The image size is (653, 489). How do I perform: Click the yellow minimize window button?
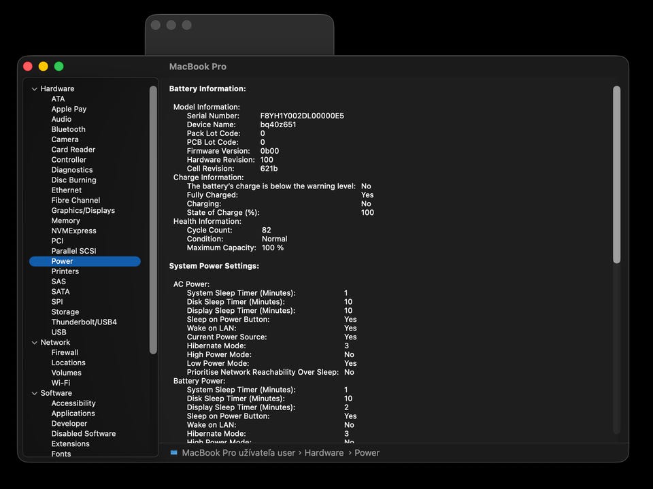click(x=43, y=67)
